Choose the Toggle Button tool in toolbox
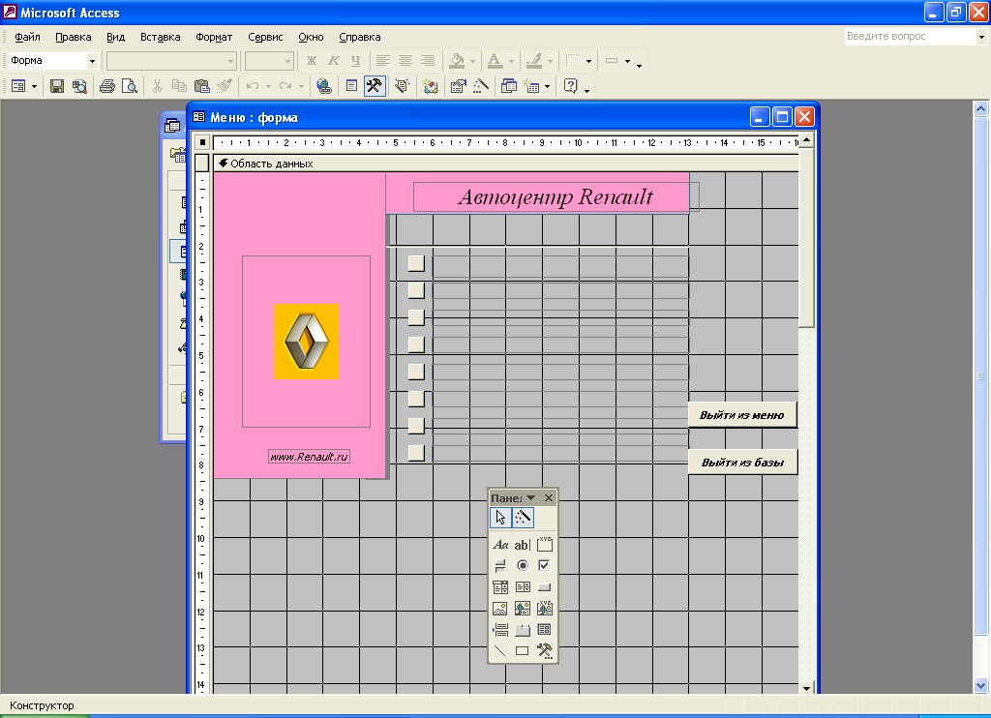Screen dimensions: 991x718 click(x=500, y=566)
